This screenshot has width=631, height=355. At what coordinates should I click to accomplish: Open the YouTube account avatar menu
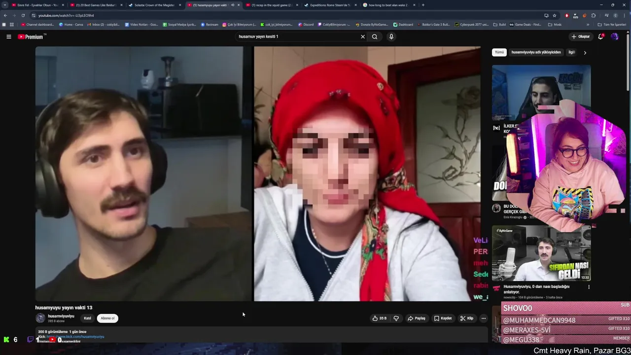tap(615, 36)
